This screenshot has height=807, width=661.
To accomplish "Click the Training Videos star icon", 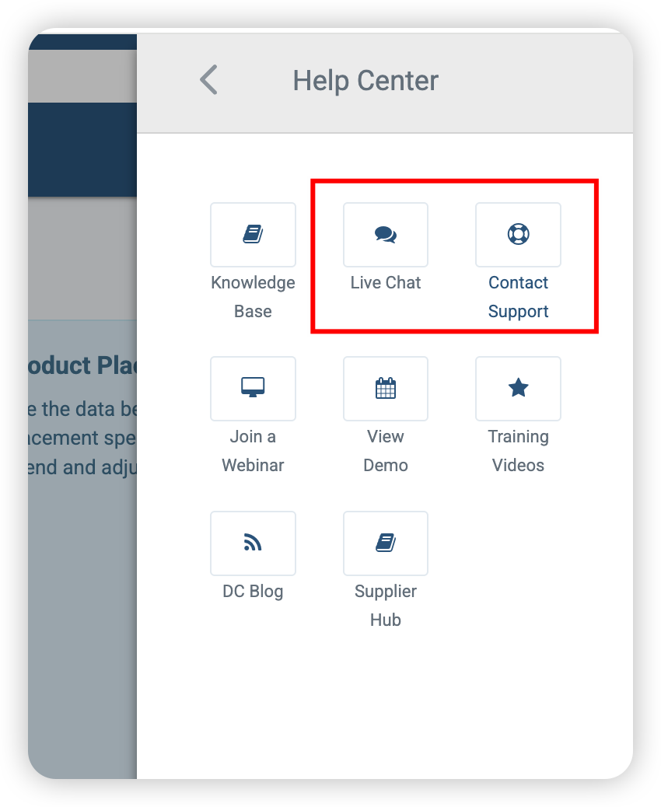I will click(518, 388).
